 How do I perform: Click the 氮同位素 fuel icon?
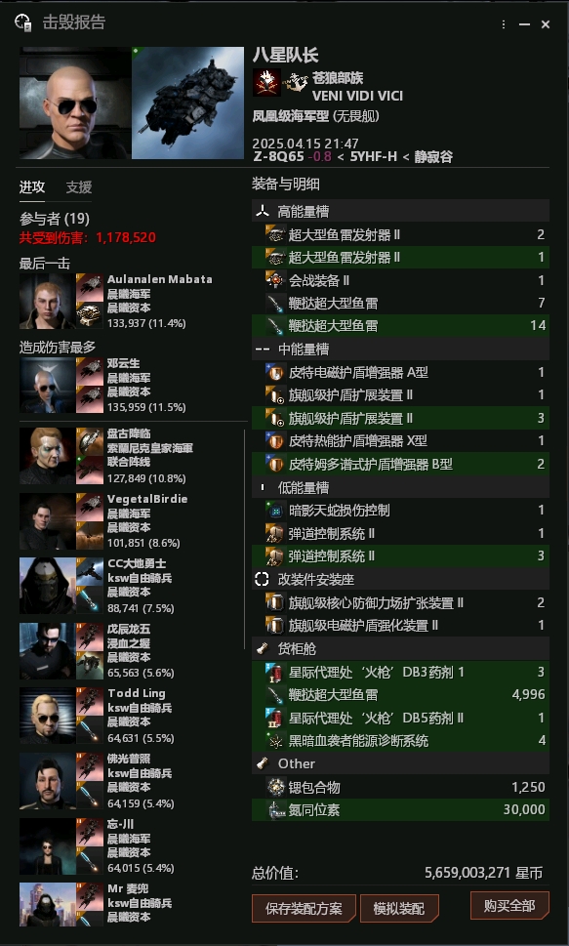click(x=276, y=809)
